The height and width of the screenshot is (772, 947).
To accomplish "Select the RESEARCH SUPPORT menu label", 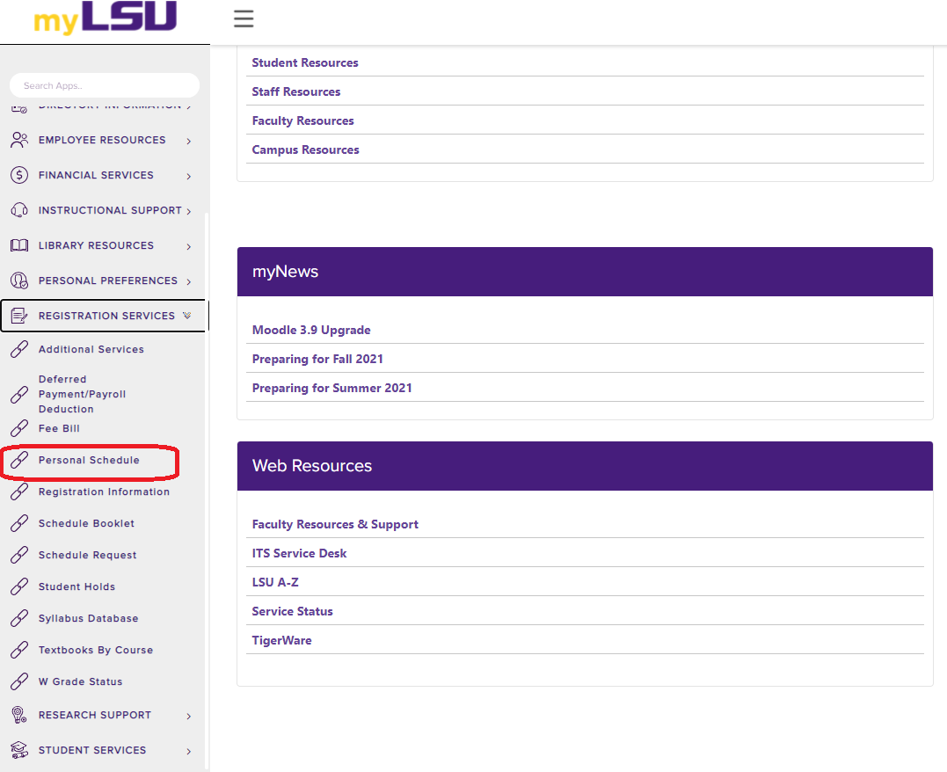I will (95, 715).
